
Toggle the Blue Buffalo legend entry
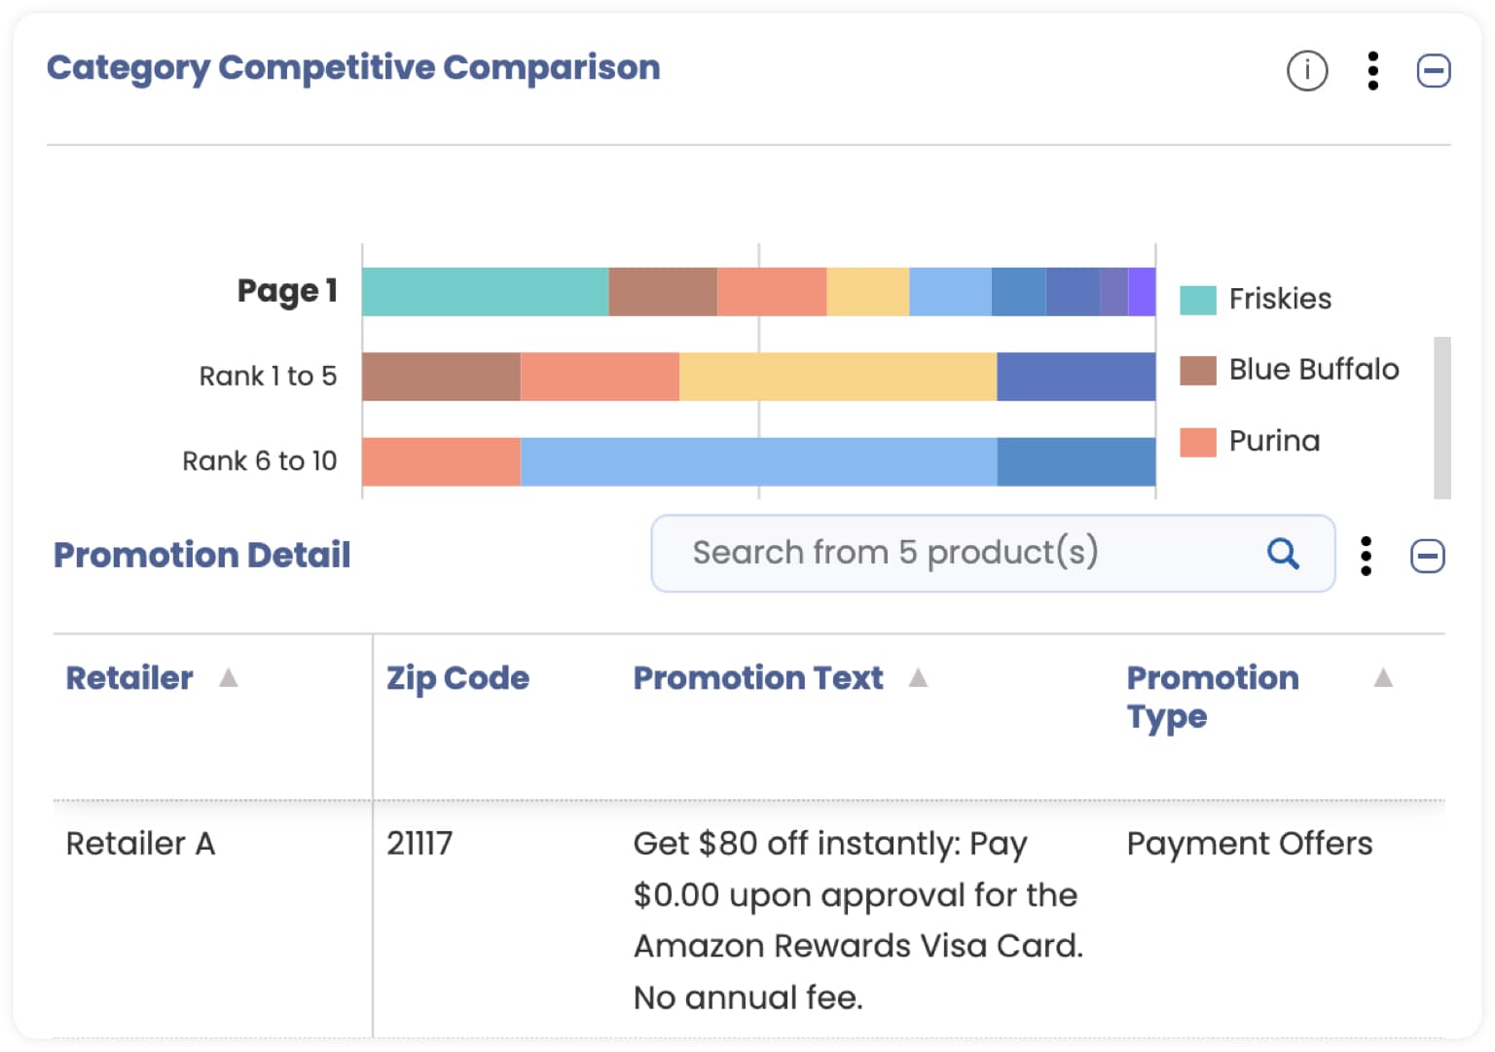click(x=1289, y=370)
